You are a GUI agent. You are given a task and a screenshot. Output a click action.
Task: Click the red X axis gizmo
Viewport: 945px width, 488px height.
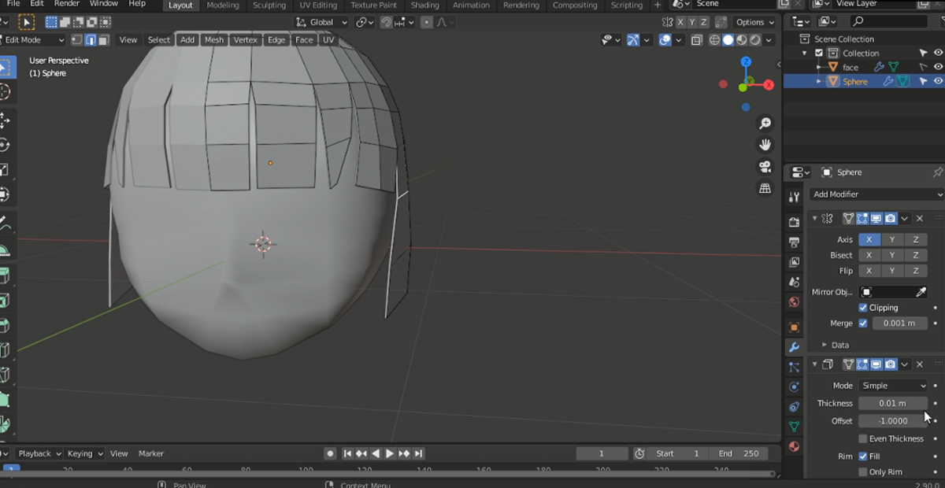coord(769,85)
